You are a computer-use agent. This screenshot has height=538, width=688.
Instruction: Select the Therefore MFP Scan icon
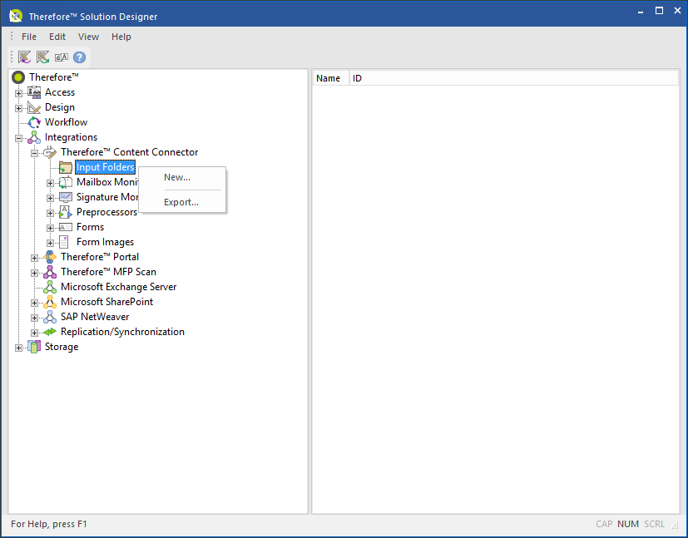(x=50, y=272)
